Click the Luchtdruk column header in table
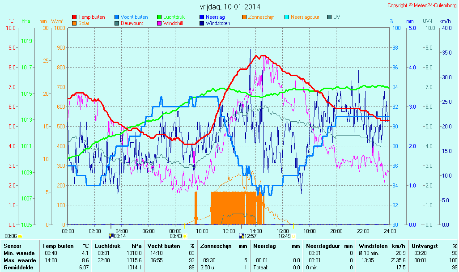Viewport: 459px width, 272px height. pyautogui.click(x=108, y=246)
